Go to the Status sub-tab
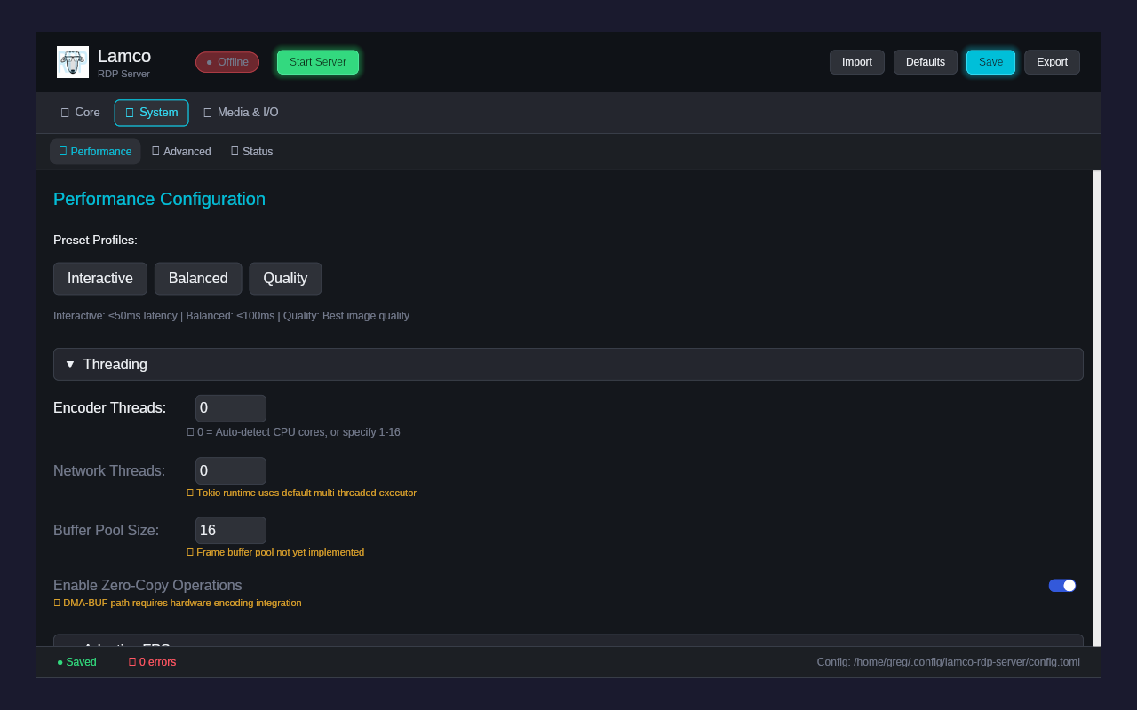The image size is (1137, 710). pyautogui.click(x=252, y=152)
